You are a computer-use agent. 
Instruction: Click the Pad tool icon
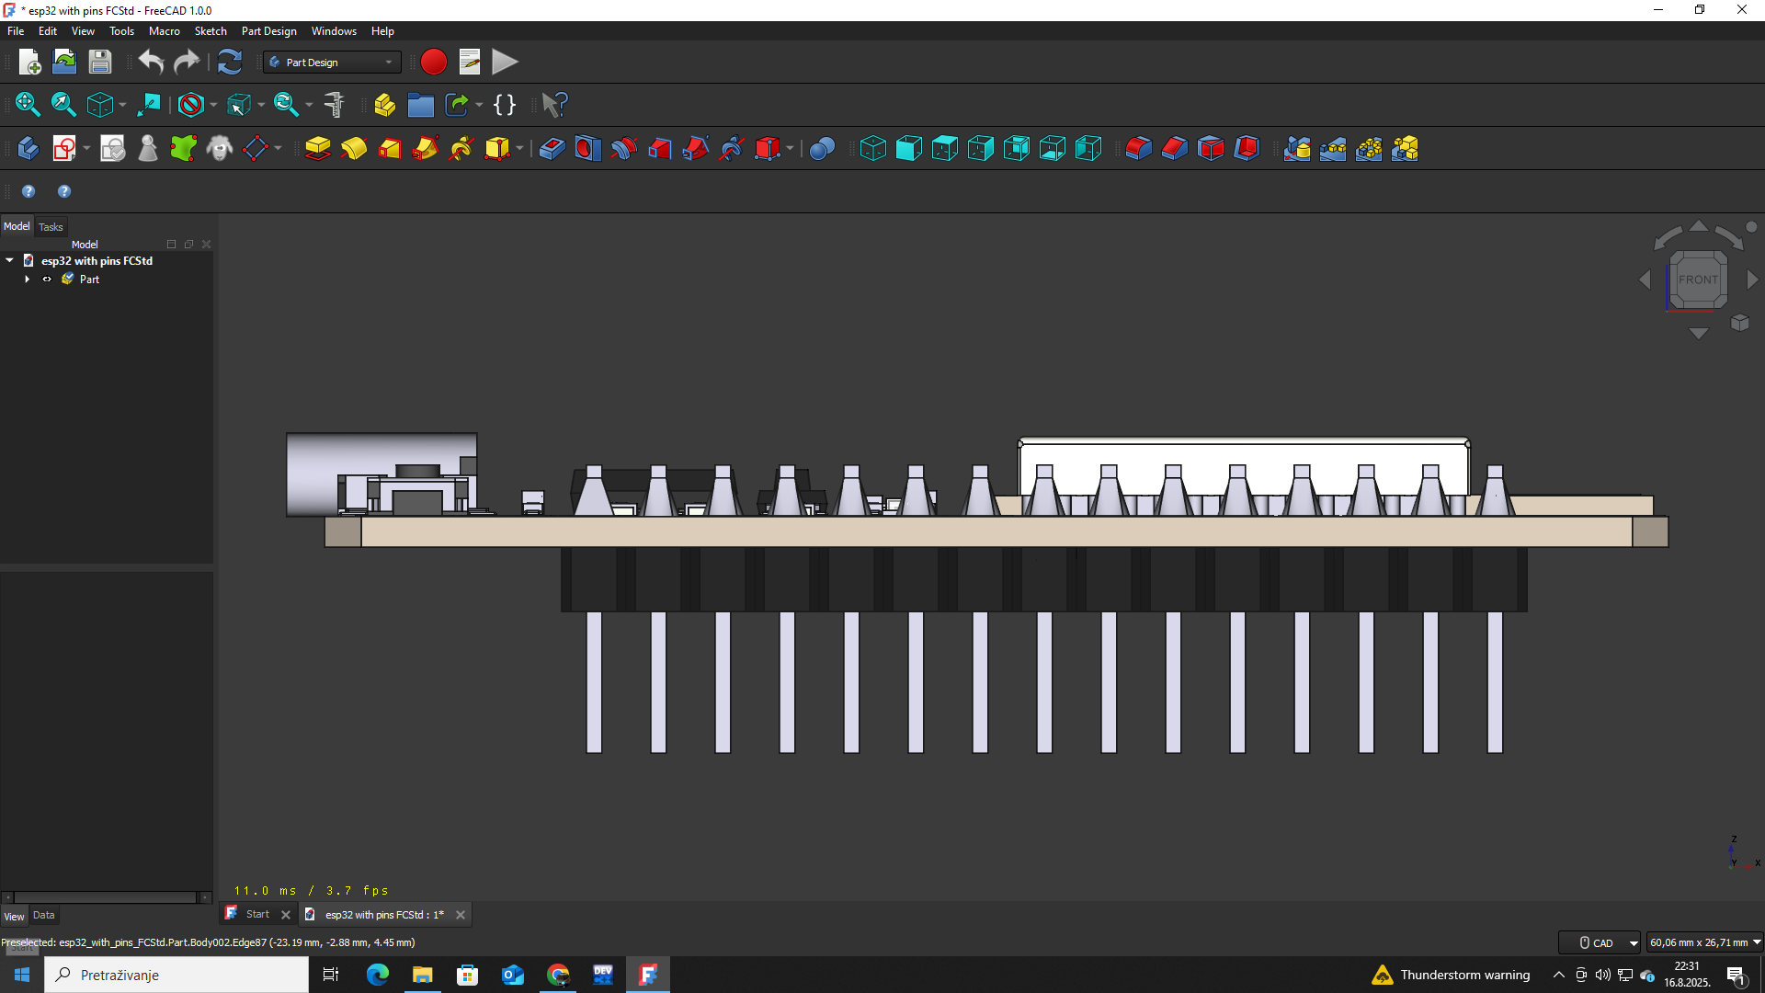point(317,149)
